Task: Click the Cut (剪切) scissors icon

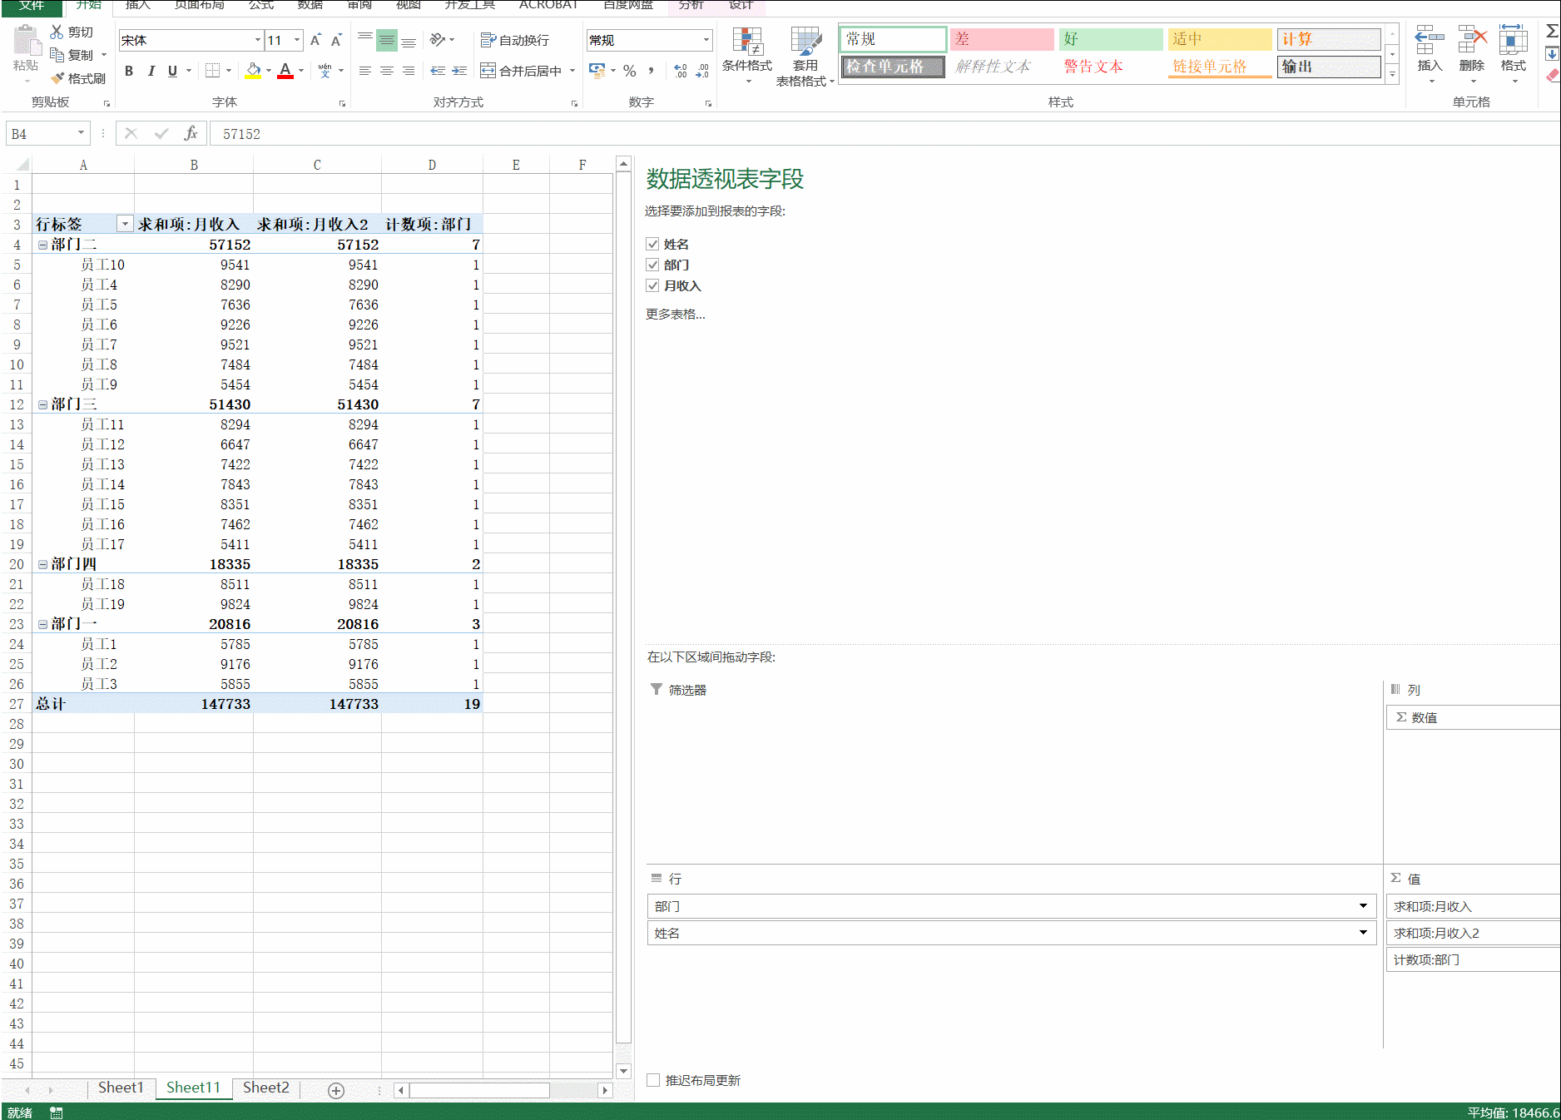Action: pos(57,32)
